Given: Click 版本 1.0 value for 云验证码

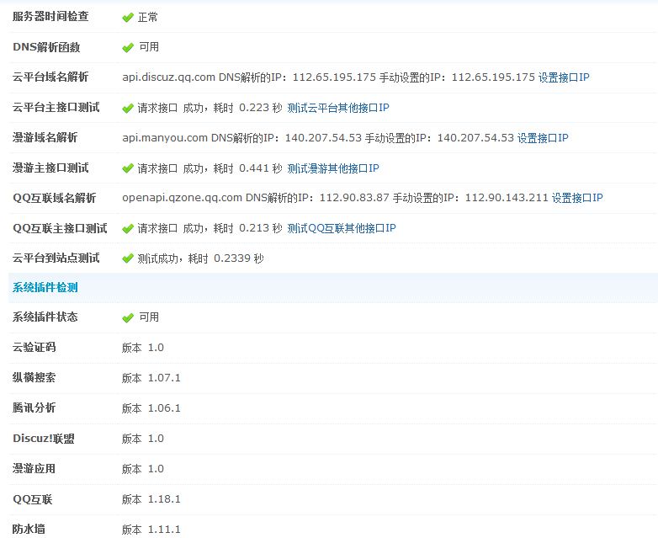Looking at the screenshot, I should 143,348.
